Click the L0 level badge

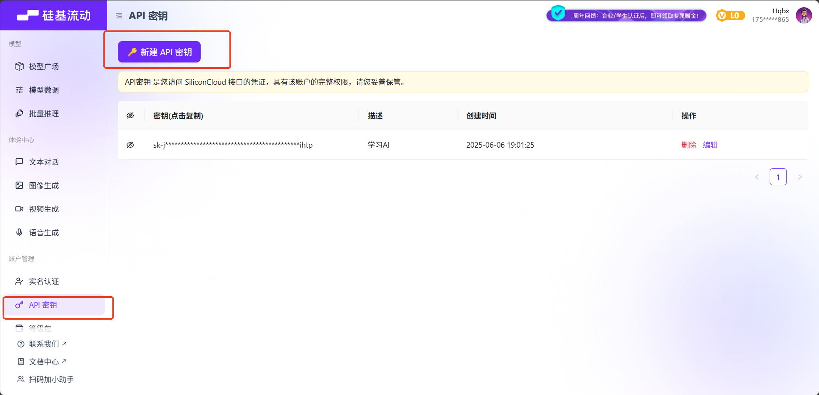click(x=730, y=15)
